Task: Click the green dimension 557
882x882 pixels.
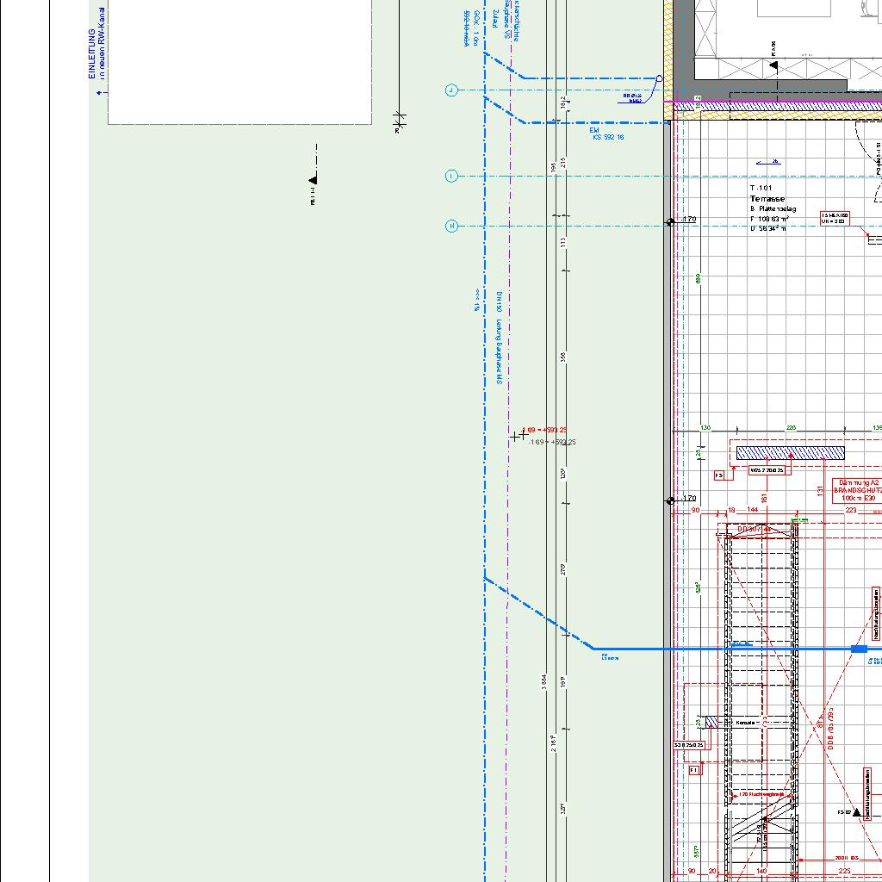Action: pos(697,852)
